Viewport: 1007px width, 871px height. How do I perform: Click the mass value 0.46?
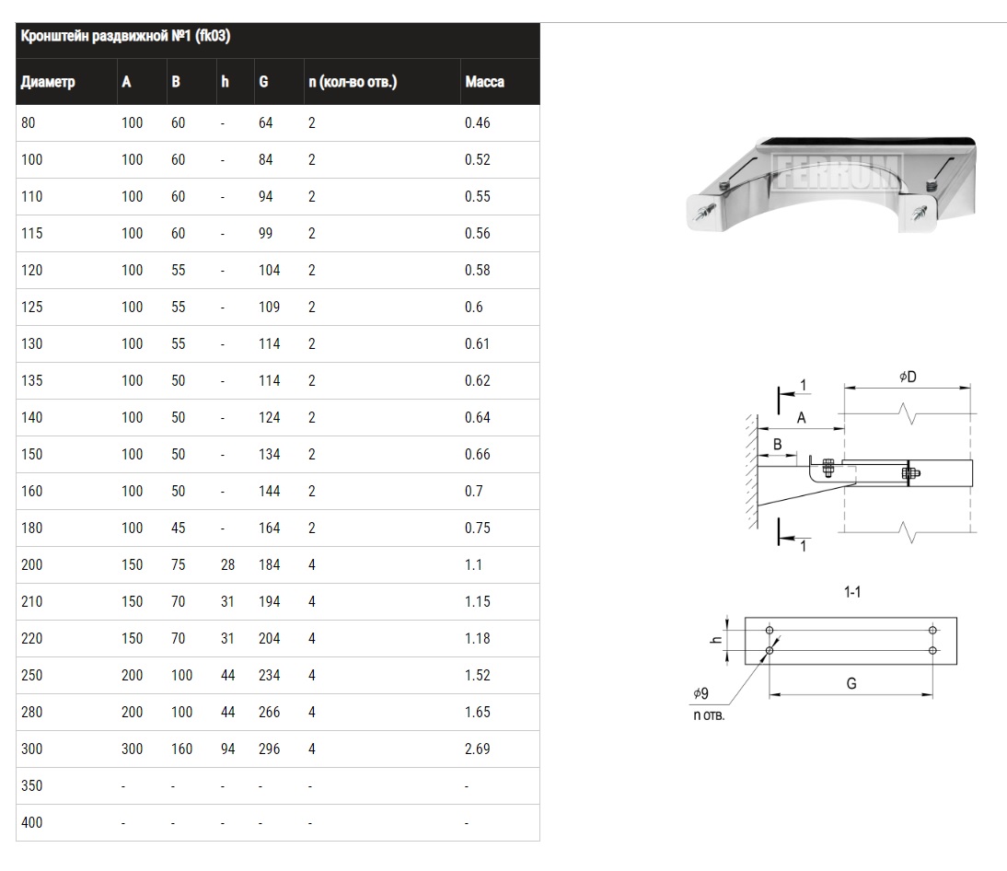coord(478,122)
